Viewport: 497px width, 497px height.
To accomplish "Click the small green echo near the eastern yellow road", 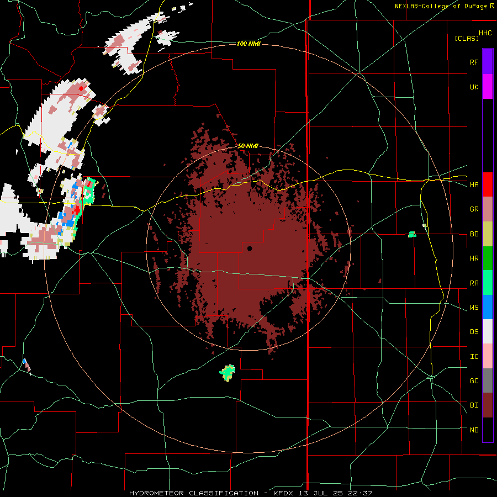I will [x=412, y=234].
